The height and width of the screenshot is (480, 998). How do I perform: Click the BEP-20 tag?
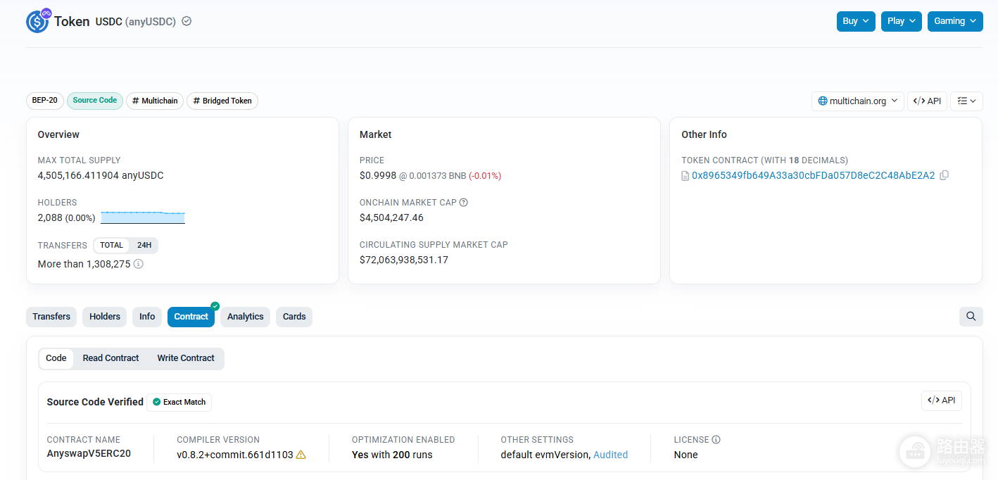45,101
